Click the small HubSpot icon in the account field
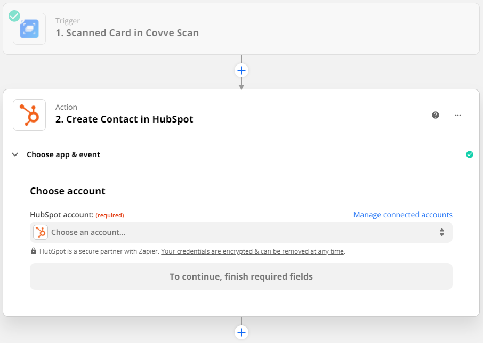The image size is (483, 343). 41,232
